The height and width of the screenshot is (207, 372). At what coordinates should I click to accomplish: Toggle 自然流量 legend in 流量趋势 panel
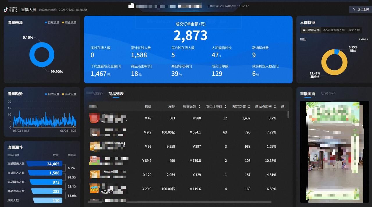tap(52, 94)
